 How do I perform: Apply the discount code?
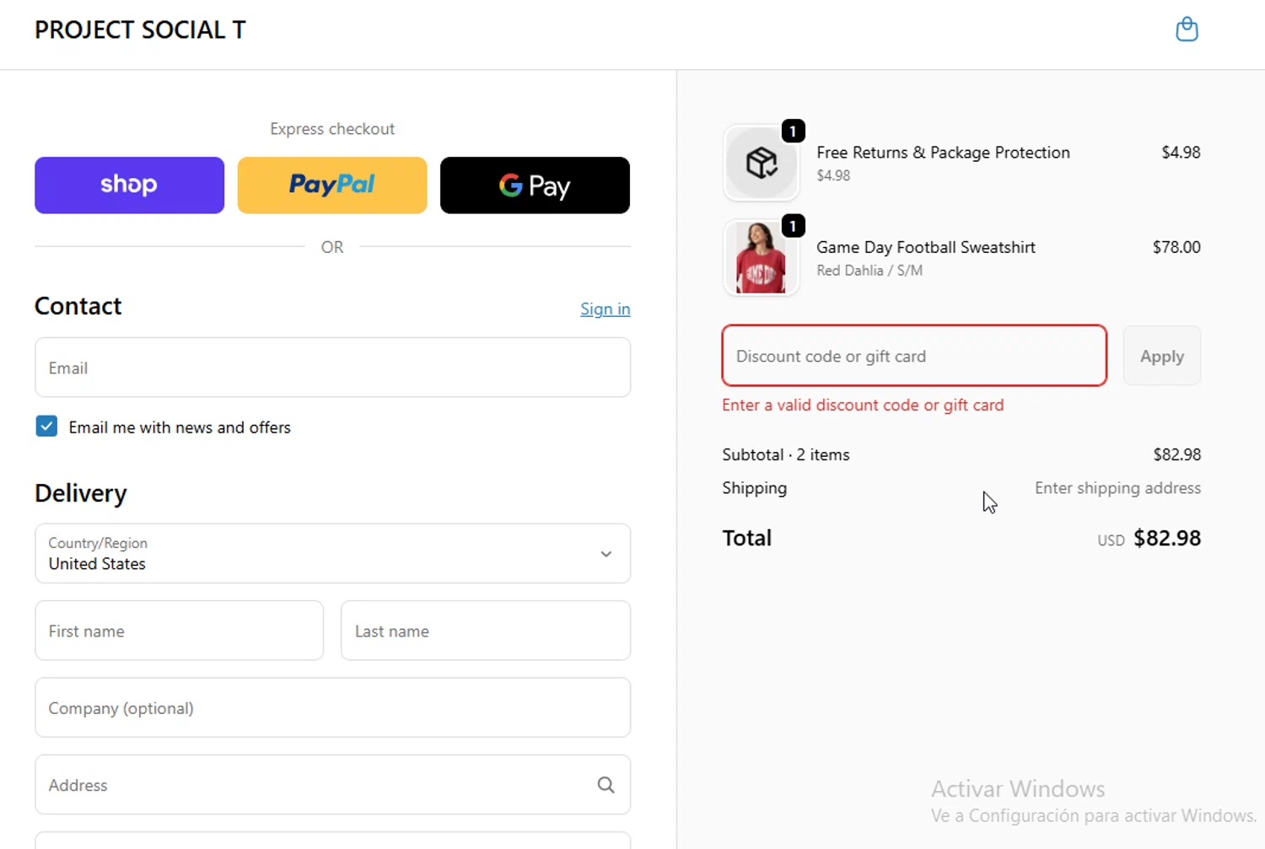click(x=1161, y=356)
